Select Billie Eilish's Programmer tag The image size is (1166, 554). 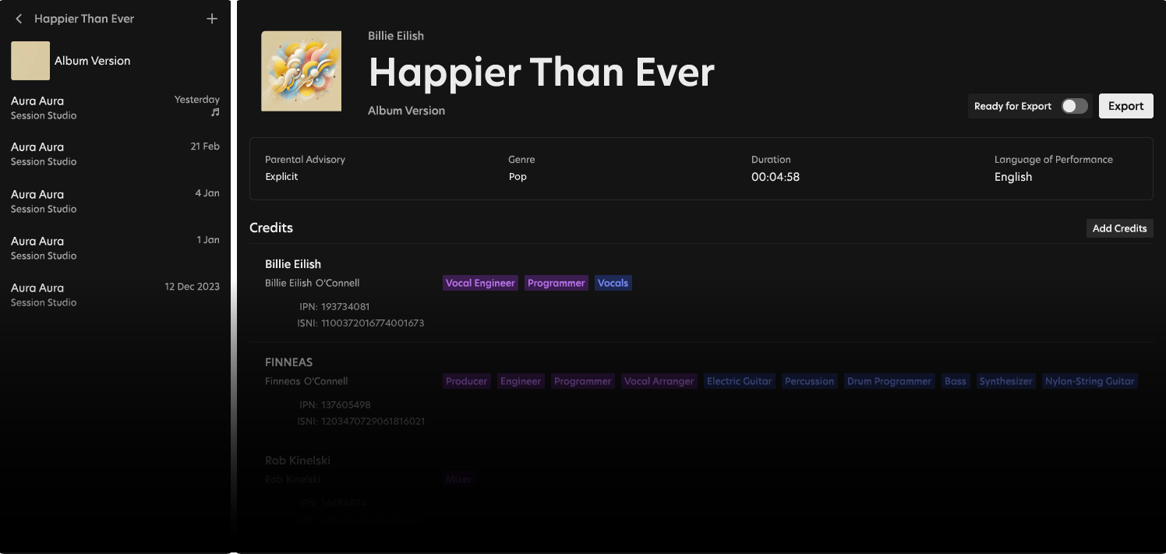point(556,283)
